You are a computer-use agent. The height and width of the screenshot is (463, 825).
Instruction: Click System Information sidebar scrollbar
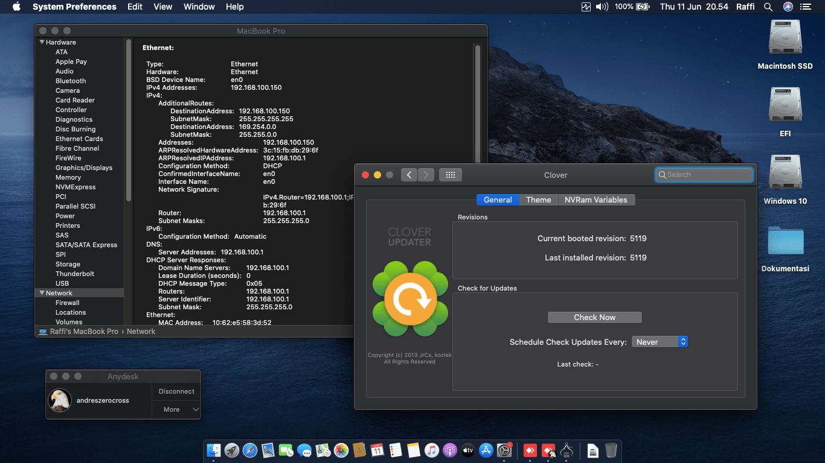129,119
